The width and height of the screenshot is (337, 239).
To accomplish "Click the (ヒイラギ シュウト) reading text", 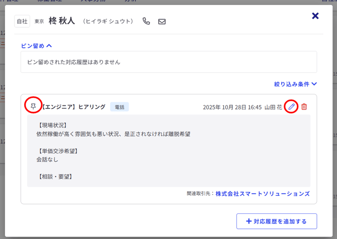I will point(108,21).
